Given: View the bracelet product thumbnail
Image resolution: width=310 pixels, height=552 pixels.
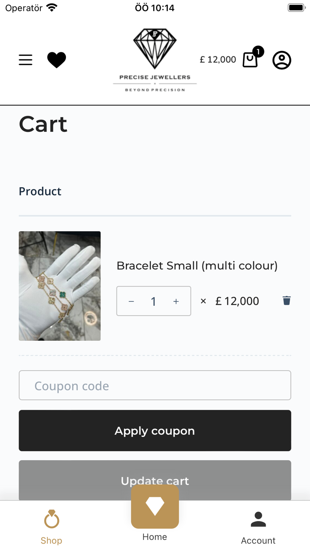Looking at the screenshot, I should click(x=59, y=286).
